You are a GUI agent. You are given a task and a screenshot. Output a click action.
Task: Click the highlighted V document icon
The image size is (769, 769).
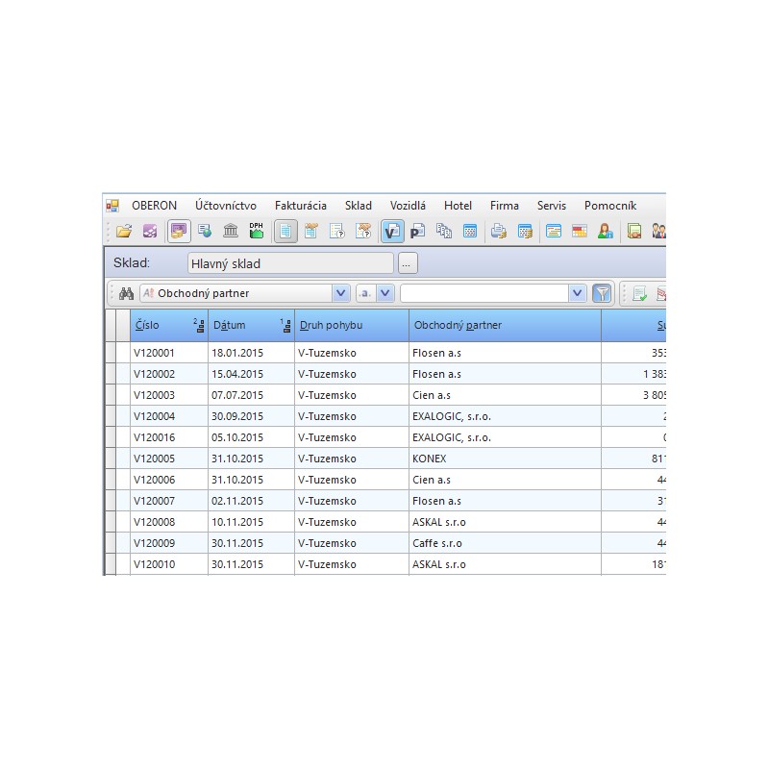392,231
